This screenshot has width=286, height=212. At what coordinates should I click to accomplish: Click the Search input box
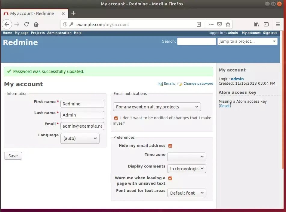pyautogui.click(x=196, y=41)
